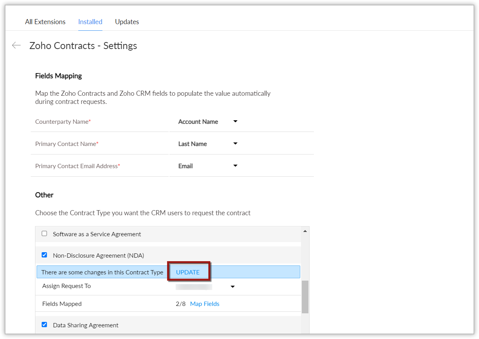Viewport: 479px width, 339px height.
Task: Click UPDATE for the changed Contract Type
Action: point(188,272)
